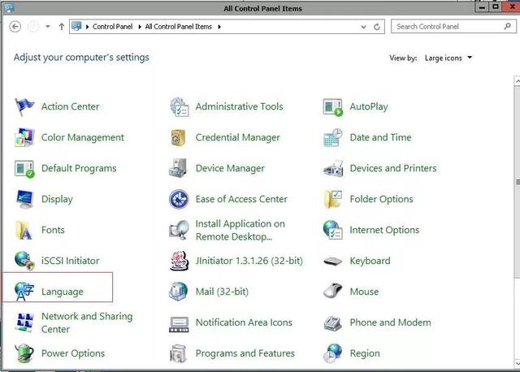Click the Action Center link text
This screenshot has height=372, width=520.
pos(71,106)
